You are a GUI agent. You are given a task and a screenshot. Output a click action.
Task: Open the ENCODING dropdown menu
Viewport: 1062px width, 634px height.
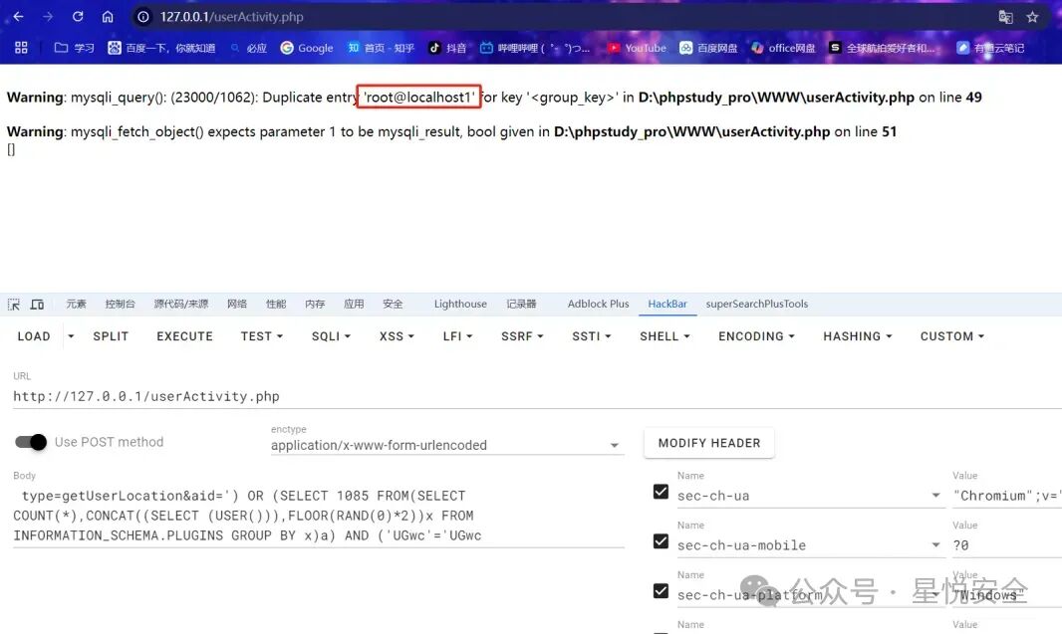coord(756,336)
